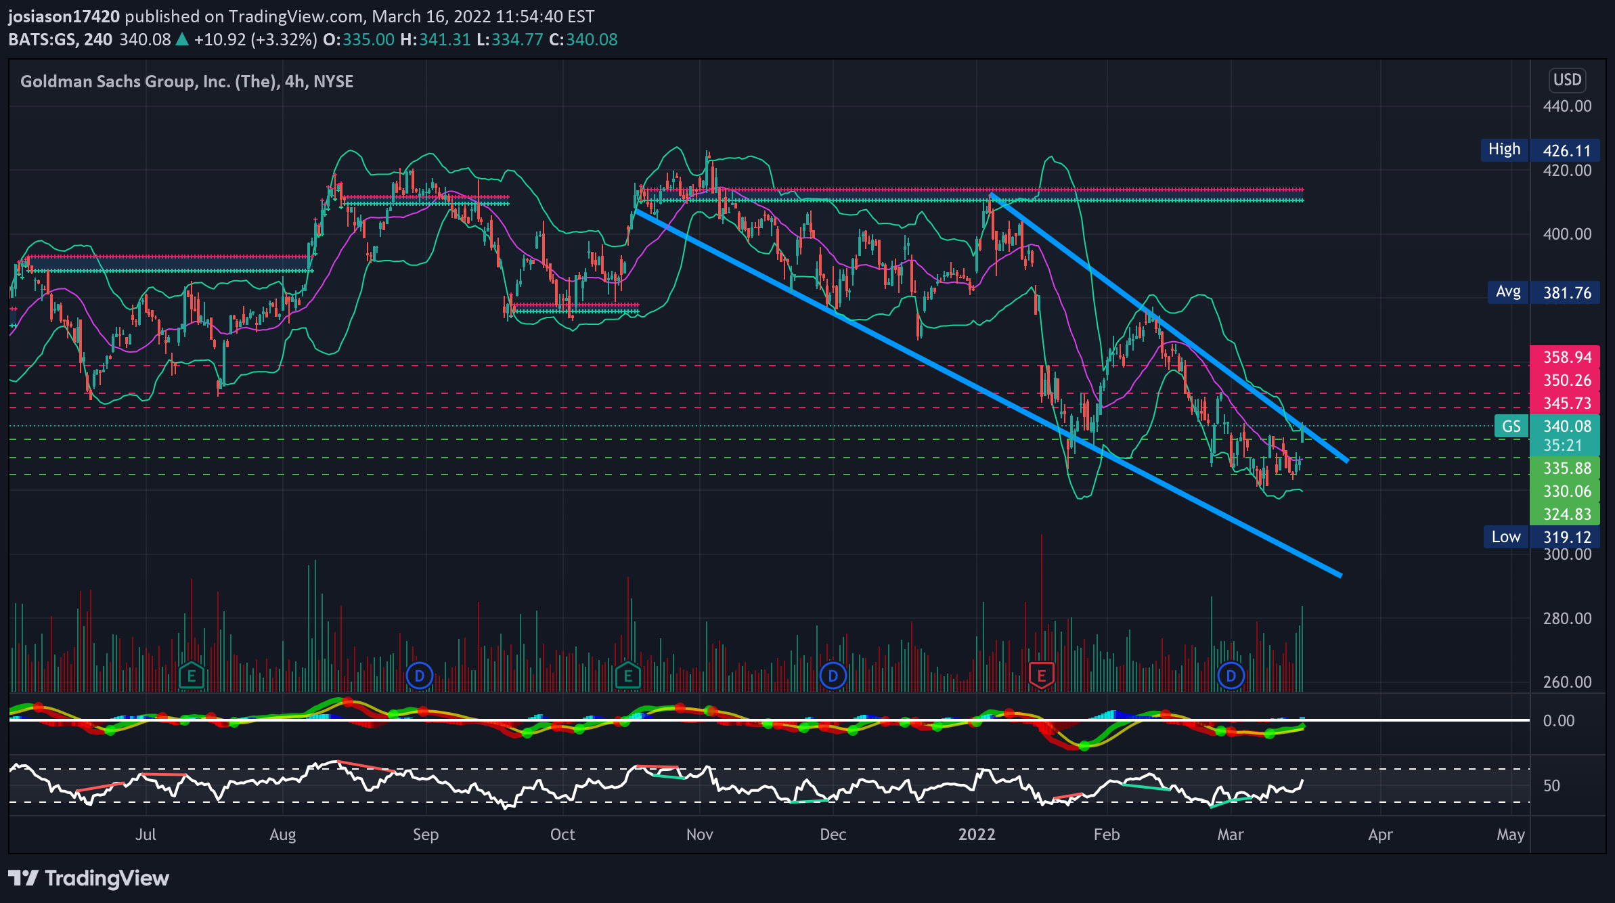Click the Feb label on time axis
Viewport: 1615px width, 903px height.
click(1107, 834)
